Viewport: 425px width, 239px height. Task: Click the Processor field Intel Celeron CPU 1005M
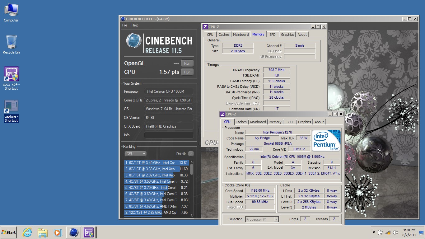[x=169, y=91]
